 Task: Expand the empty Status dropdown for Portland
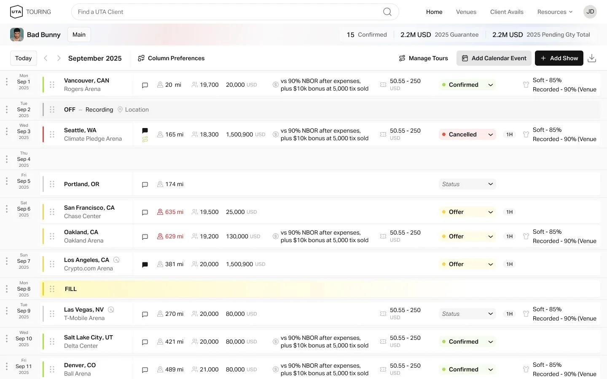click(x=467, y=184)
